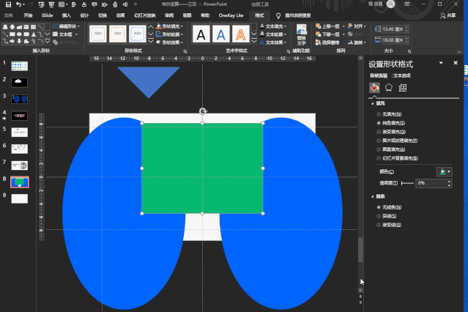Open the Effects pentagon icon in format pane

[389, 88]
